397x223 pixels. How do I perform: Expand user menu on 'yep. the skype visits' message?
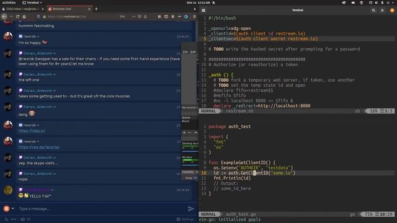click(x=55, y=157)
